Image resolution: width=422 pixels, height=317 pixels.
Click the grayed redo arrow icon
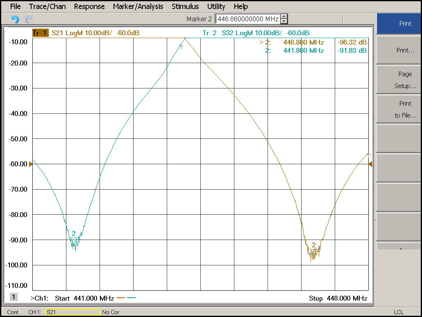click(x=29, y=19)
